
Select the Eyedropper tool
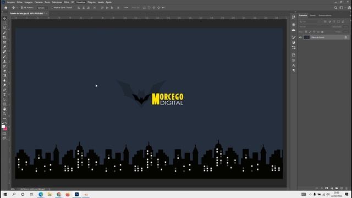pyautogui.click(x=4, y=47)
